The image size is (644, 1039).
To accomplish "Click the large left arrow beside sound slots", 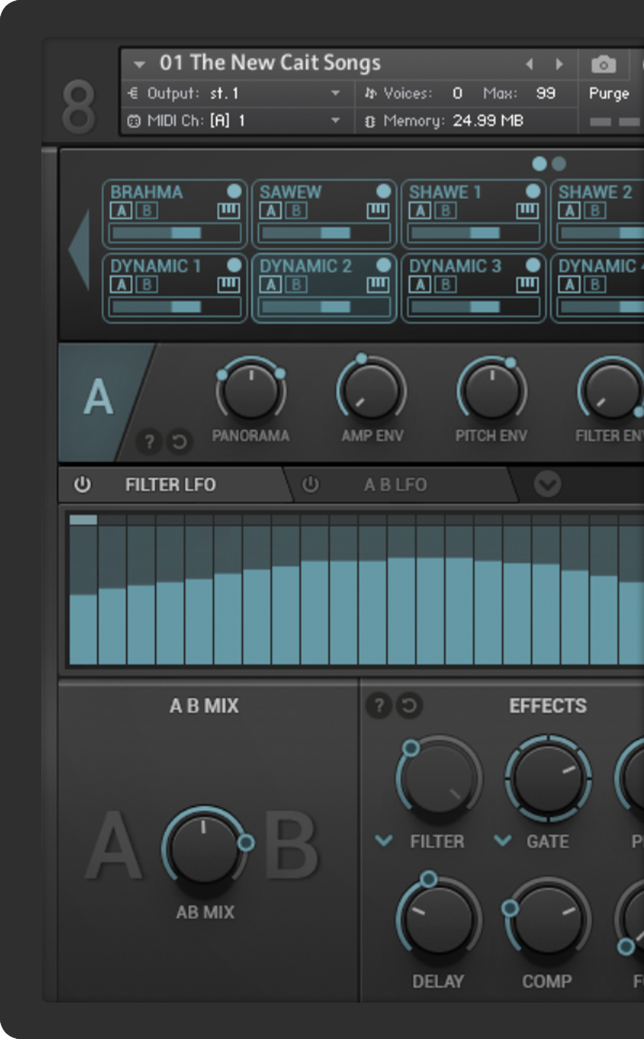I will [79, 249].
